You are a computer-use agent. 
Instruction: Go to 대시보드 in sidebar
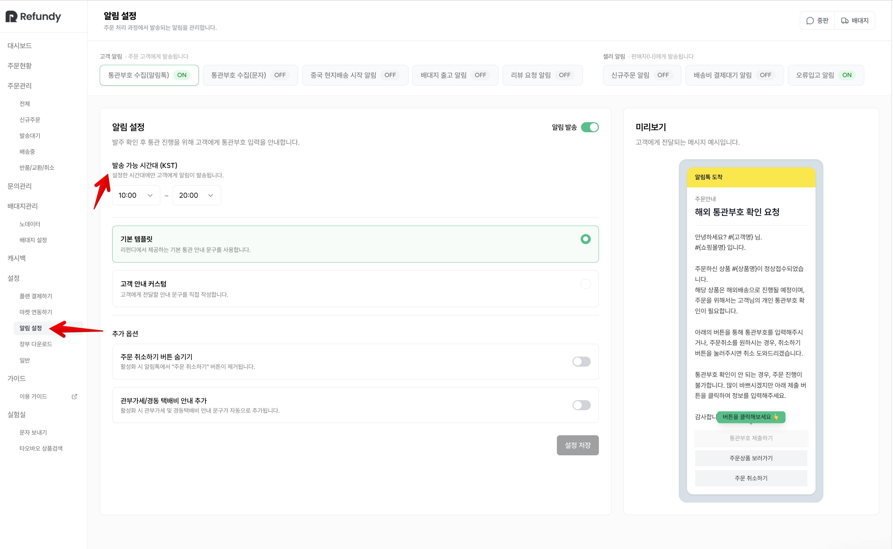point(20,46)
